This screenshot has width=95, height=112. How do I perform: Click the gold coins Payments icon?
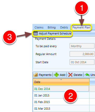36,75
